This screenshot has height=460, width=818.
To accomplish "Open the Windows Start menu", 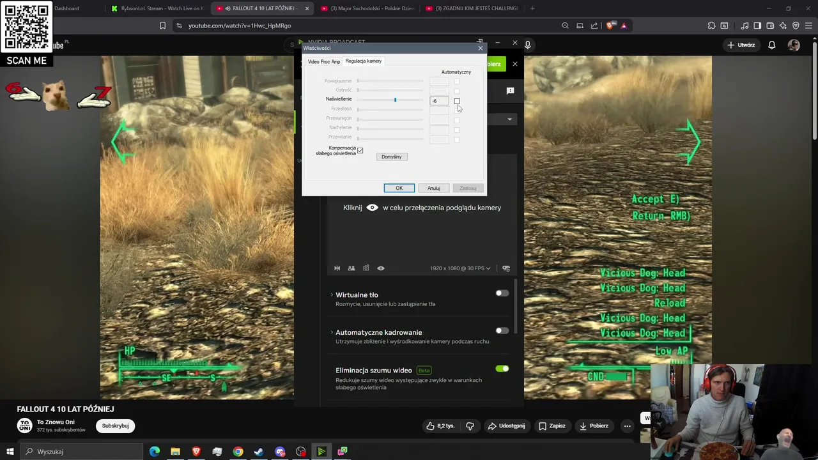I will tap(10, 452).
